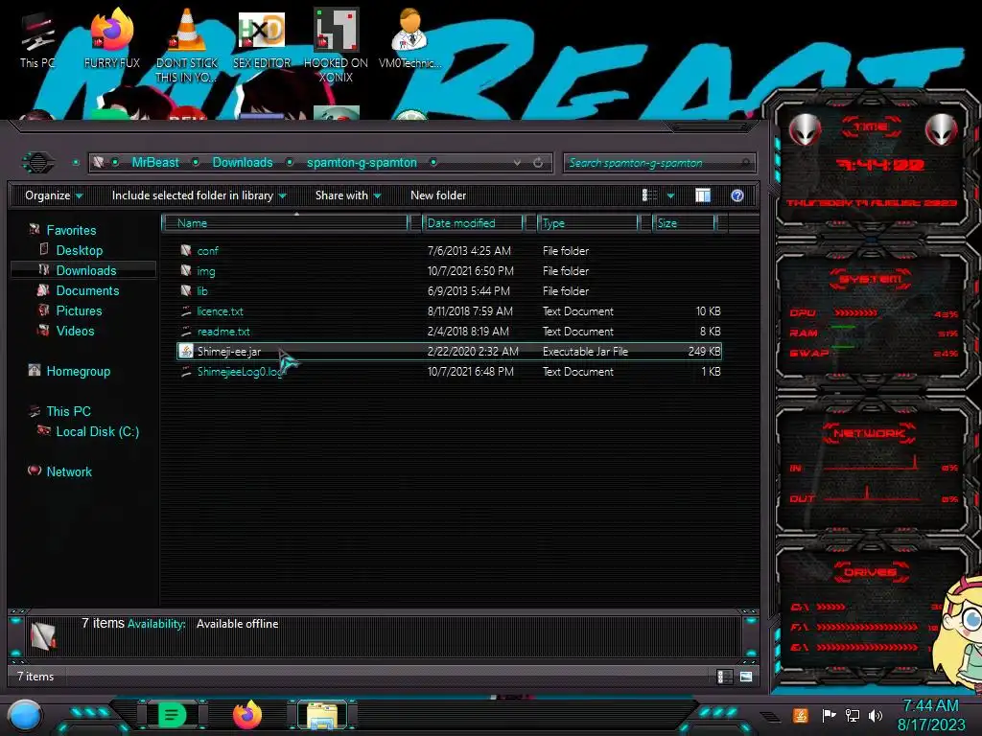982x736 pixels.
Task: Switch to large icons view in status bar
Action: pos(746,677)
